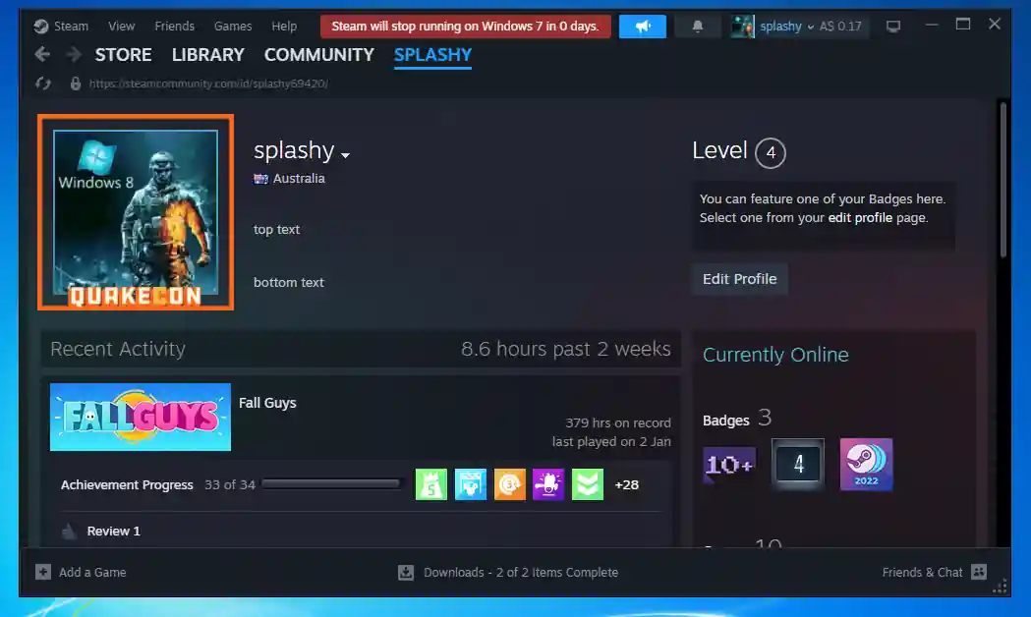This screenshot has height=617, width=1031.
Task: Open the announcements megaphone button
Action: pyautogui.click(x=642, y=27)
